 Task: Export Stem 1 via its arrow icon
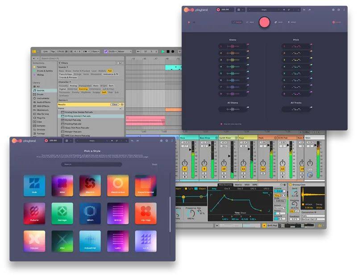tap(248, 45)
